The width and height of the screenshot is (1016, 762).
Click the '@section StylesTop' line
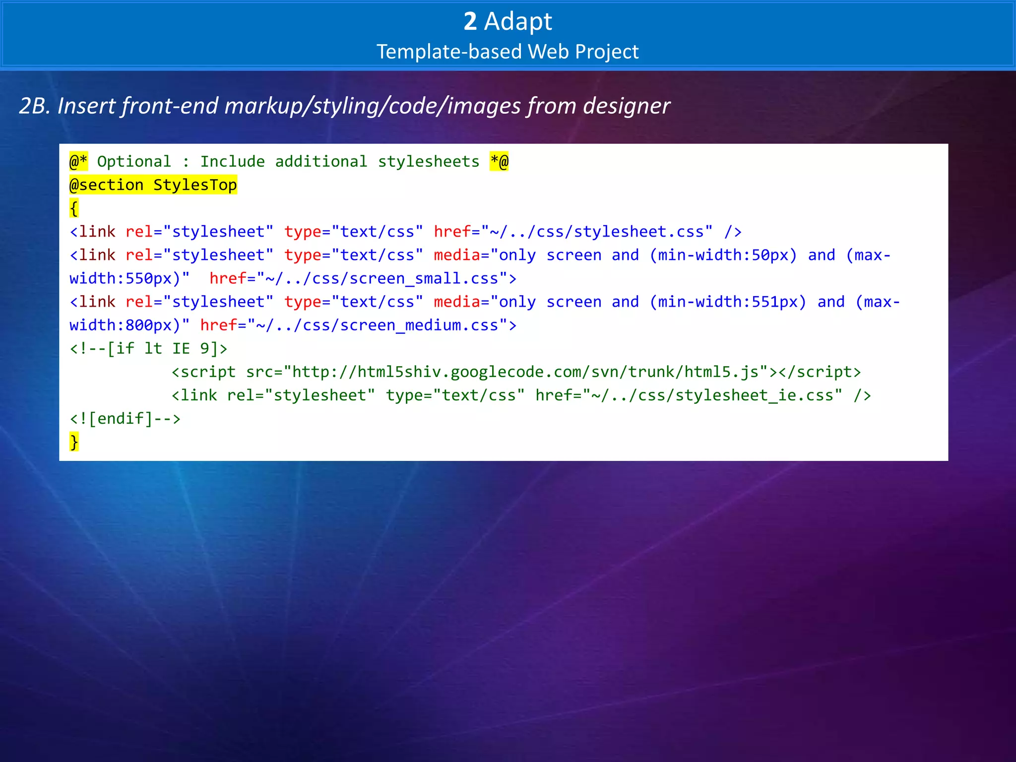point(153,185)
